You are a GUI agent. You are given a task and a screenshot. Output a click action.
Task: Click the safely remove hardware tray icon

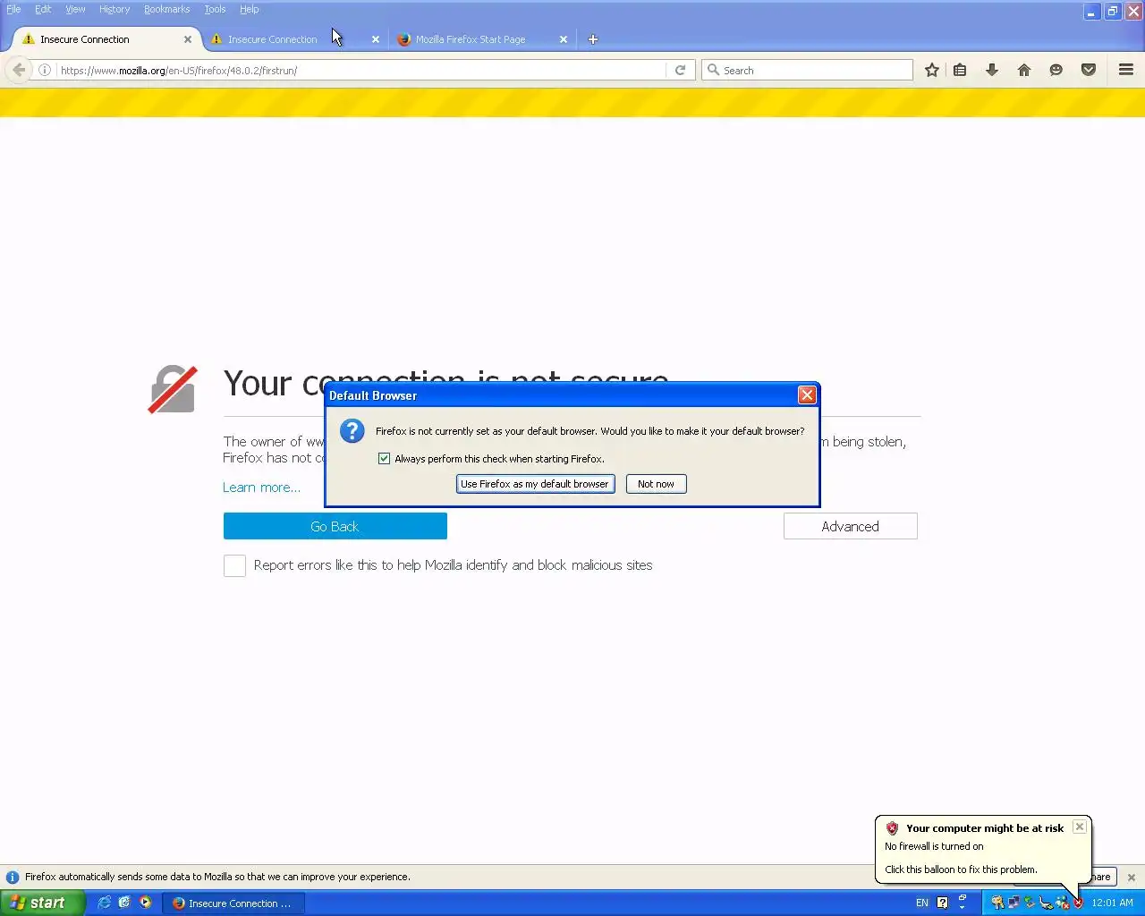(1030, 903)
